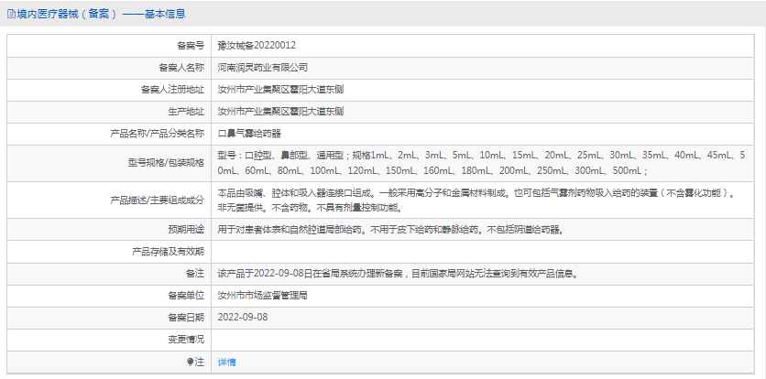Click the 备案人注册地址 value 汝州市产业集聚区霍阳大道东侧
Screen dimensions: 766x379
(x=280, y=90)
